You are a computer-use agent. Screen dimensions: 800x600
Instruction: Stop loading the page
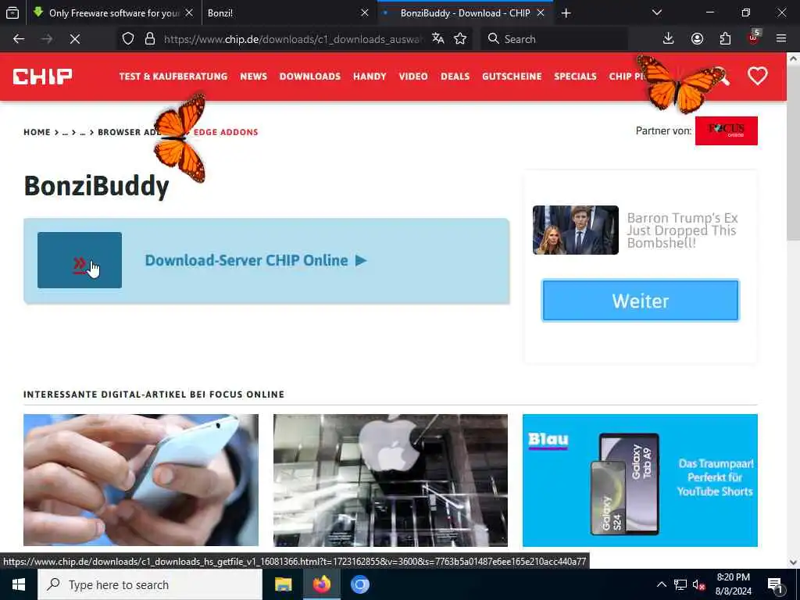point(75,39)
